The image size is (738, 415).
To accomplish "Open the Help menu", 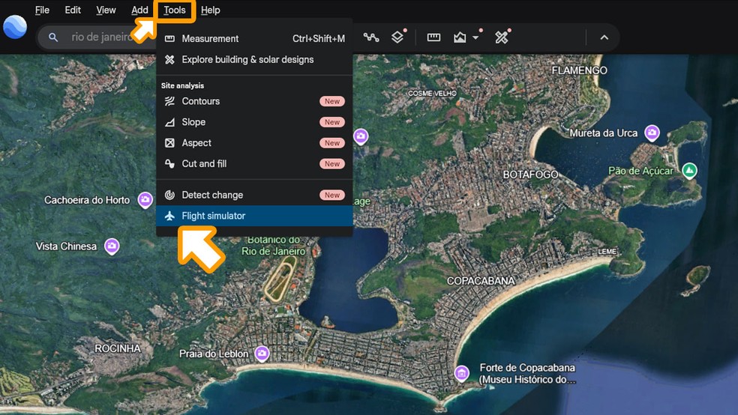I will [211, 10].
